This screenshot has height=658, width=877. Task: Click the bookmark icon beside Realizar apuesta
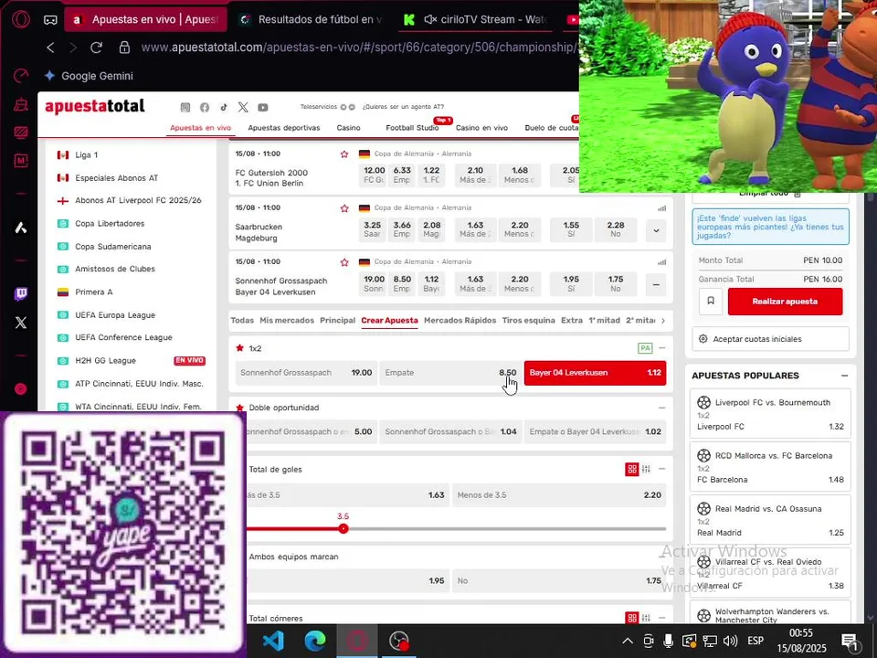tap(711, 301)
